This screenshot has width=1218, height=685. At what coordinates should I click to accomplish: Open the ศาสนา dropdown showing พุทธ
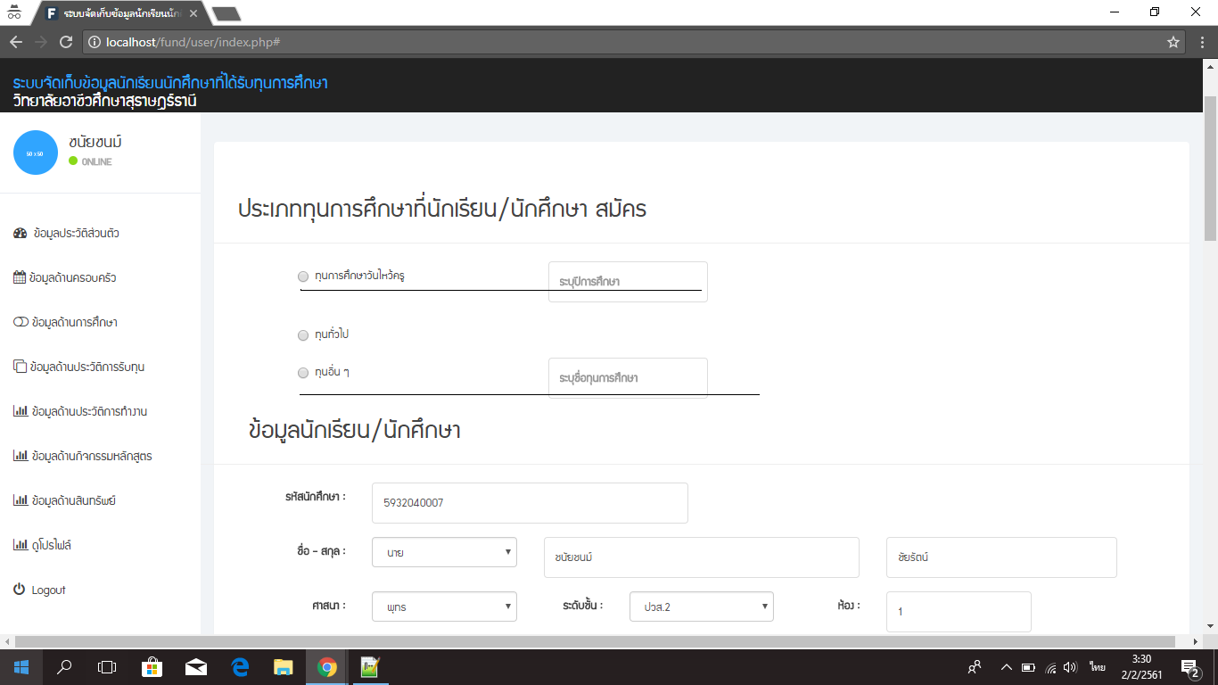click(x=444, y=607)
